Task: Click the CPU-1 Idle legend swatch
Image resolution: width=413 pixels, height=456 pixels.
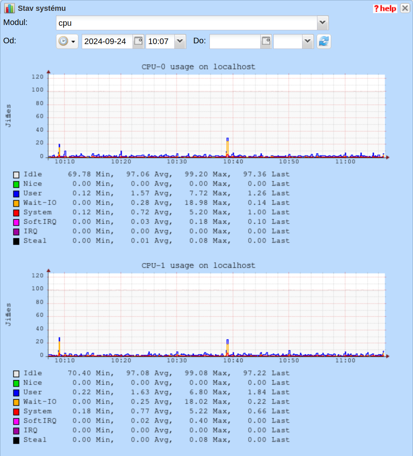Action: 16,374
